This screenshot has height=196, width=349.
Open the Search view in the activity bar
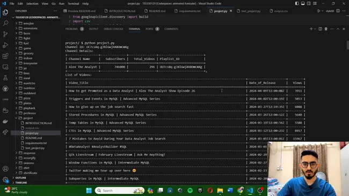pyautogui.click(x=5, y=23)
